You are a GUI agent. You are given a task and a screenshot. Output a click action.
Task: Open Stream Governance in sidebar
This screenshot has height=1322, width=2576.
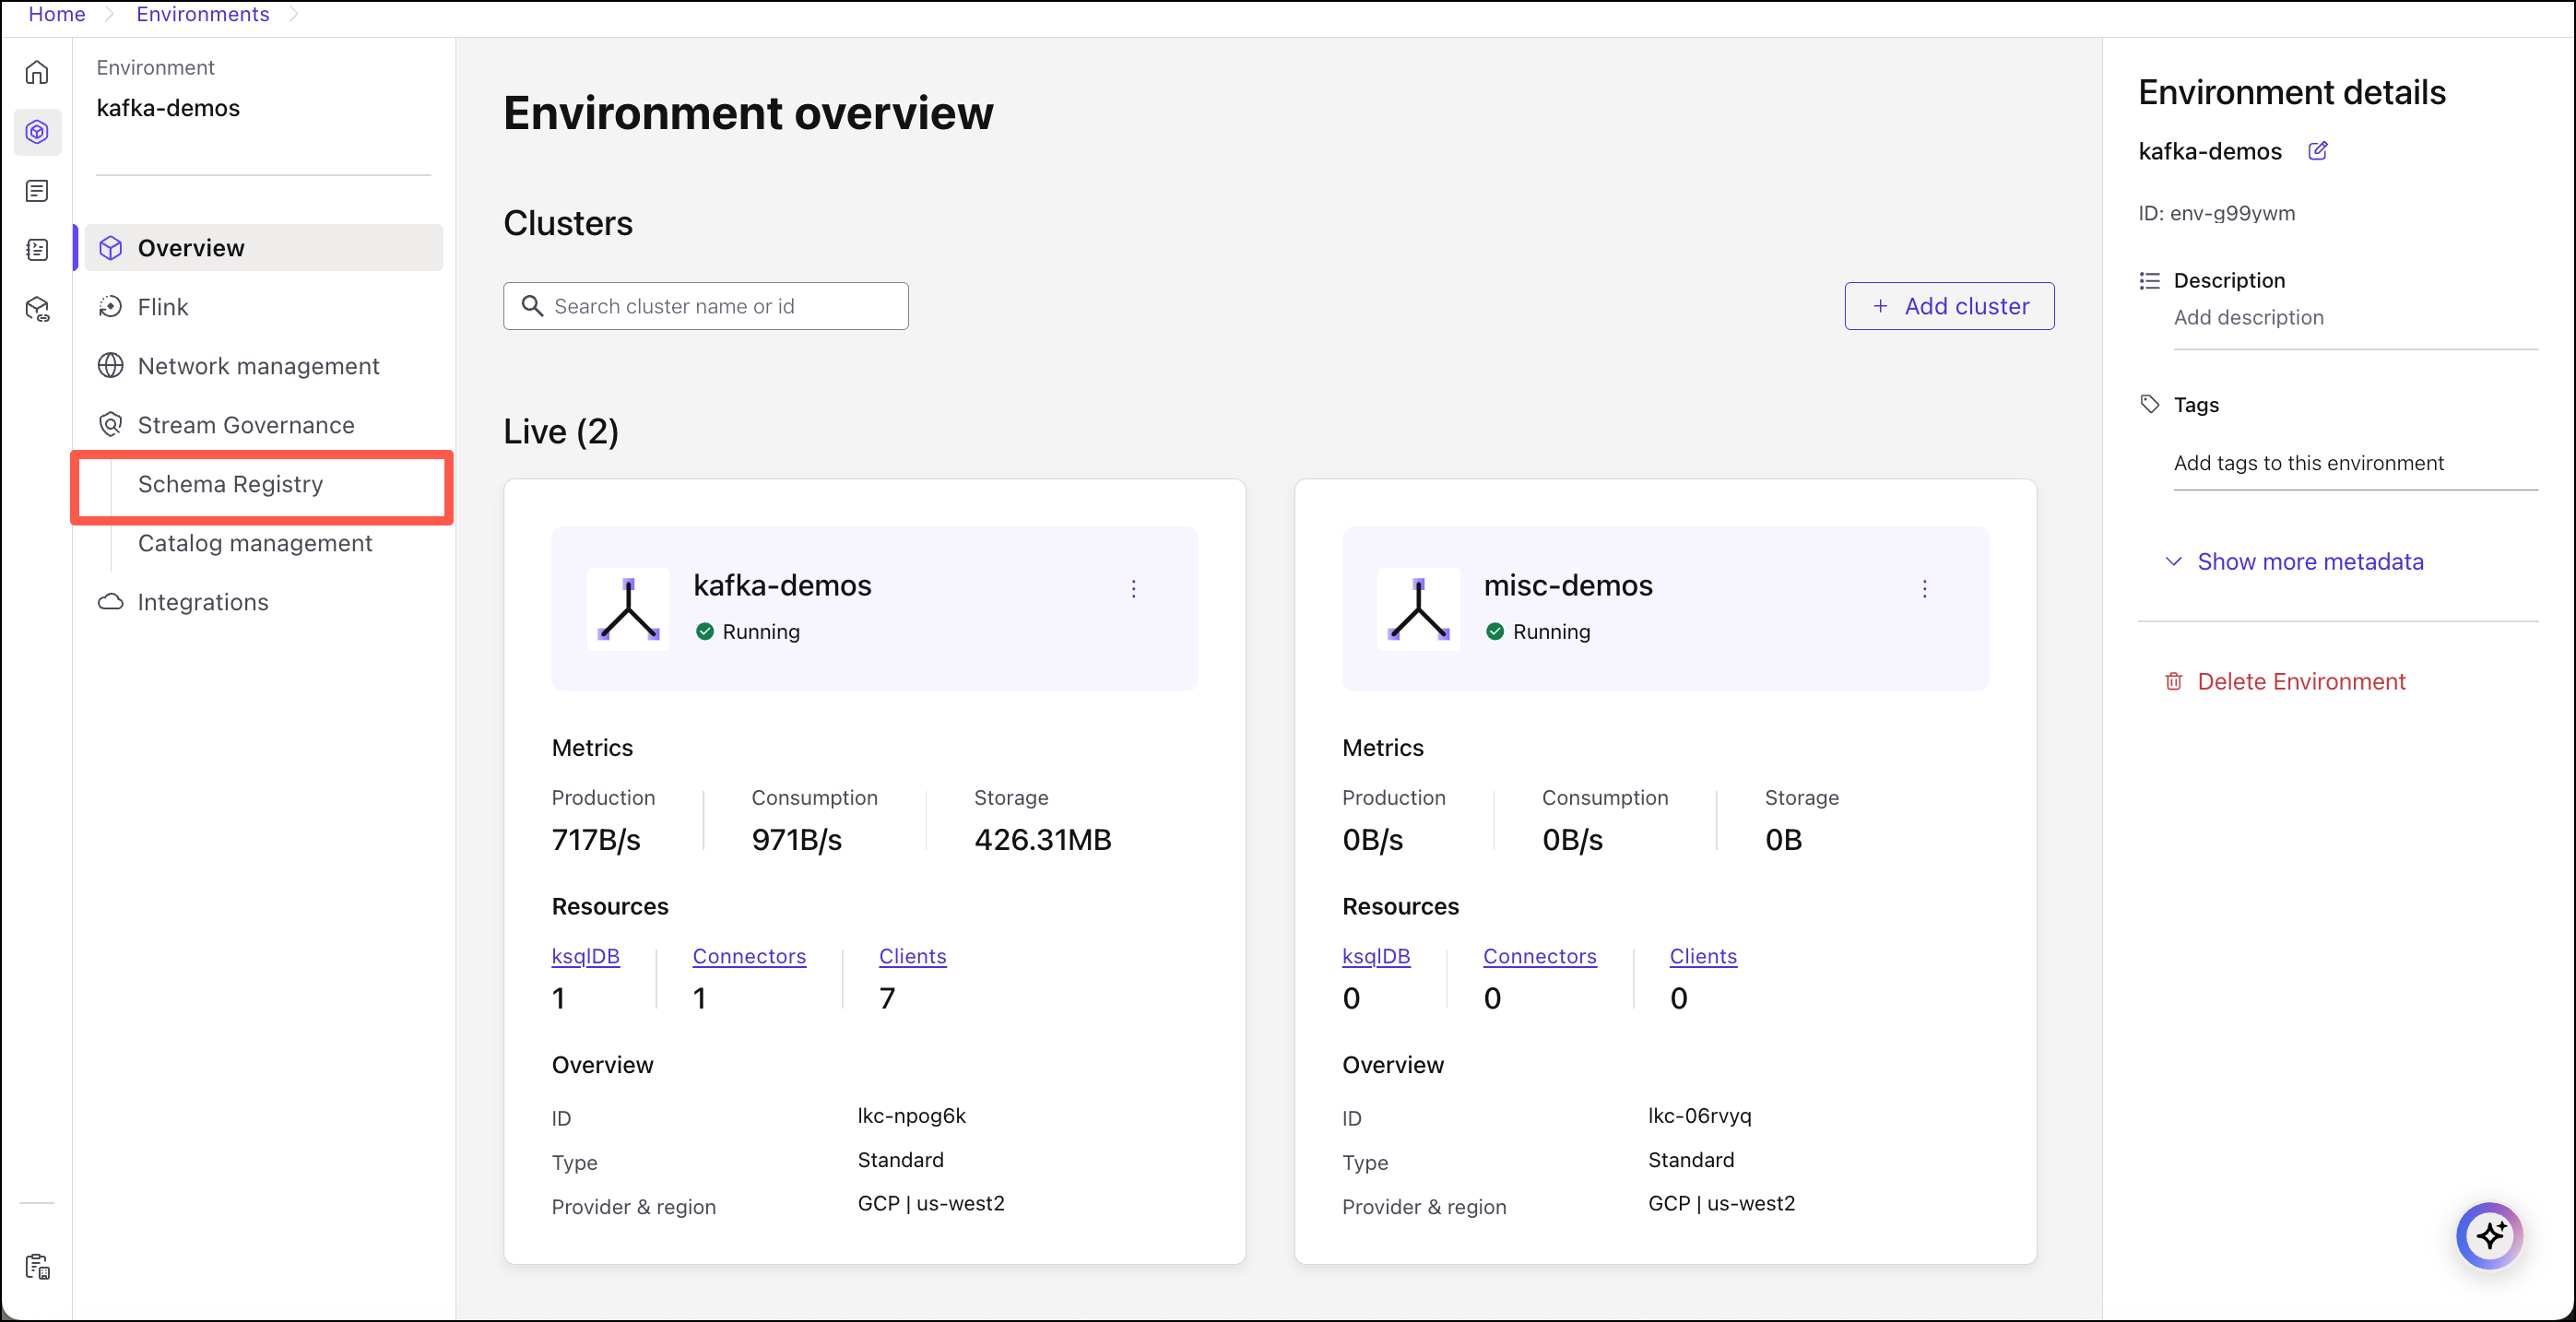click(x=245, y=425)
